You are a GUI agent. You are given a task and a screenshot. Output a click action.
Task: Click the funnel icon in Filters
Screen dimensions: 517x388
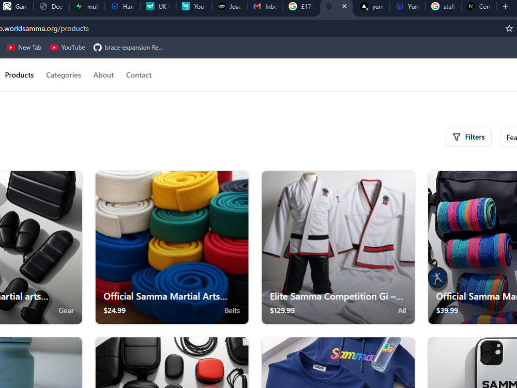[x=457, y=137]
